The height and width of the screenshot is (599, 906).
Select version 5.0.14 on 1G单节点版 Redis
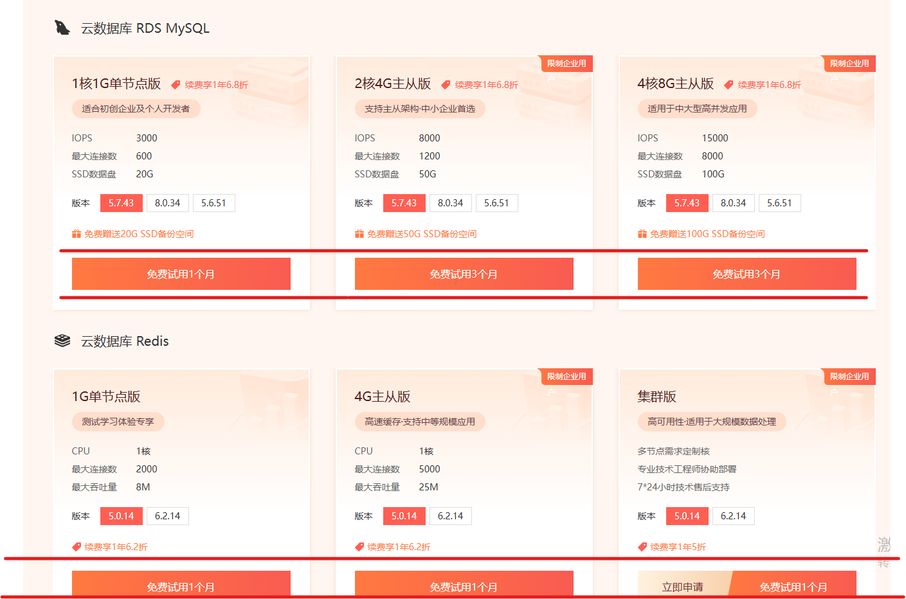pos(122,516)
